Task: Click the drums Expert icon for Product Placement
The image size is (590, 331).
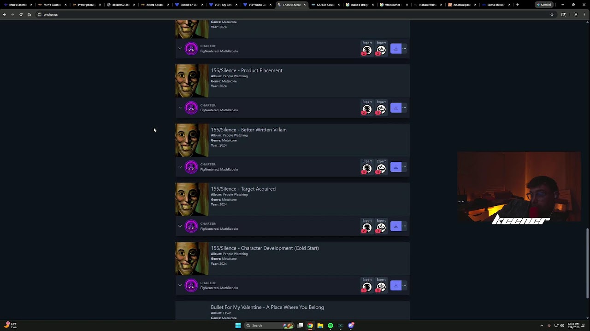Action: pyautogui.click(x=381, y=109)
